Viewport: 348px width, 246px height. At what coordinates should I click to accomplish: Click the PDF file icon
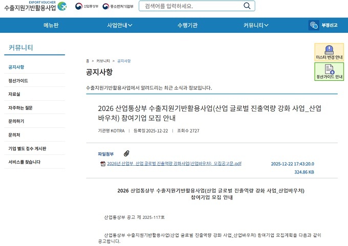click(103, 164)
